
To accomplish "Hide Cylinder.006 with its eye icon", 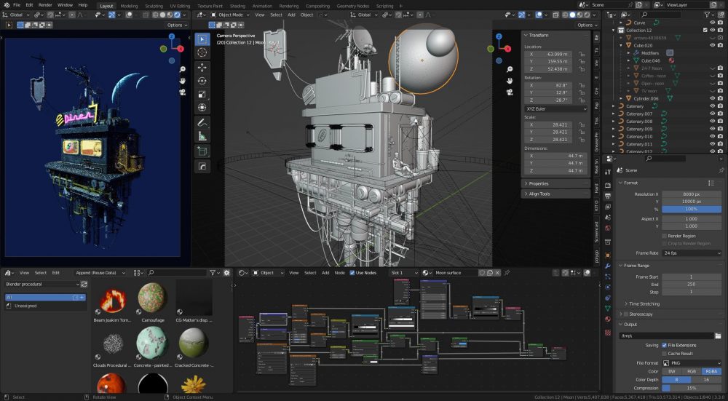I will coord(713,98).
